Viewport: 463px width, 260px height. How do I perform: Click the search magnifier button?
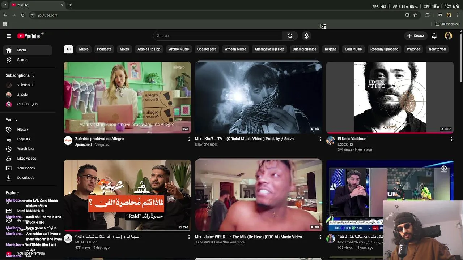(x=290, y=36)
